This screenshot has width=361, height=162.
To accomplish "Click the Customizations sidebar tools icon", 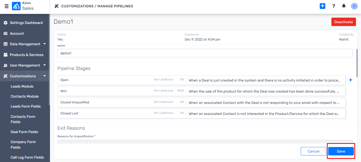I will pyautogui.click(x=6, y=76).
